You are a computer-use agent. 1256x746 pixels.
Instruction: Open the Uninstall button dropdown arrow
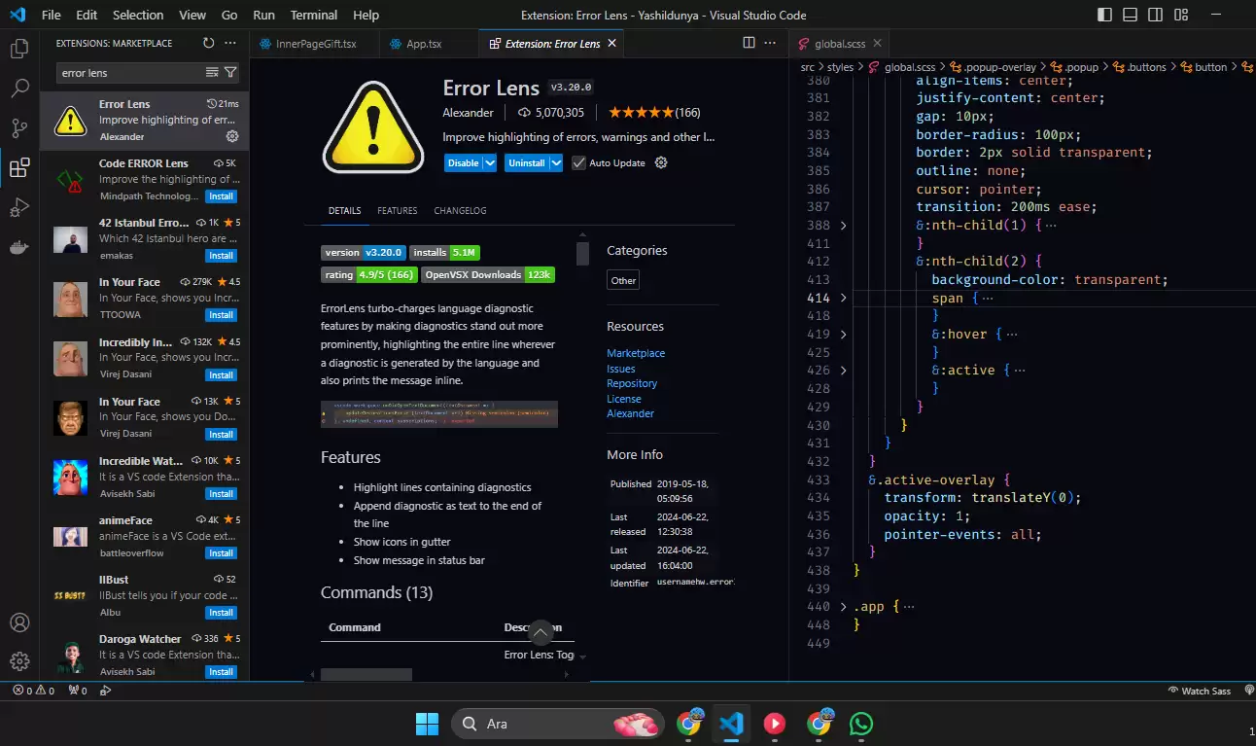556,162
